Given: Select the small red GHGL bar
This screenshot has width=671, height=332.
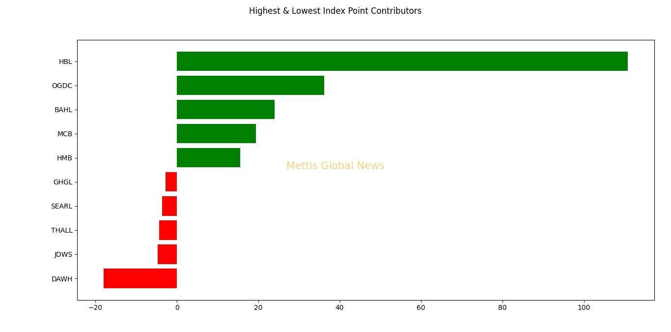Looking at the screenshot, I should click(171, 182).
